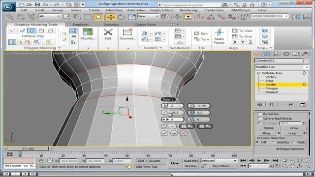Image resolution: width=315 pixels, height=177 pixels.
Task: Click the Shrink selection button
Action: 269,128
